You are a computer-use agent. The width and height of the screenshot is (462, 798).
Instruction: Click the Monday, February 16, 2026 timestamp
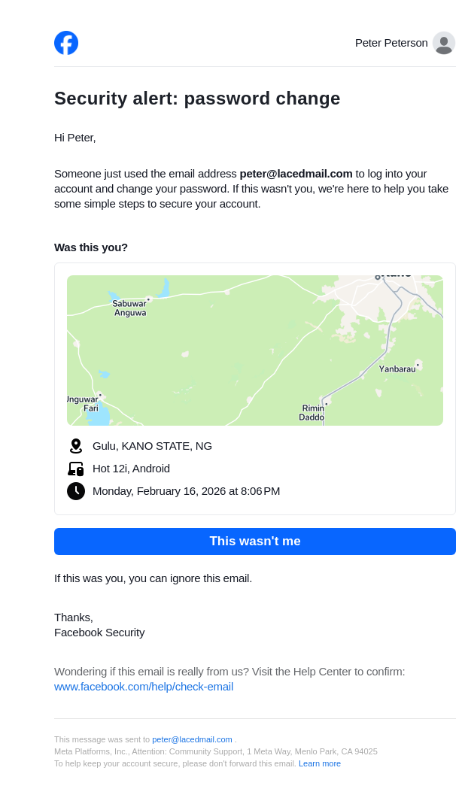[186, 491]
